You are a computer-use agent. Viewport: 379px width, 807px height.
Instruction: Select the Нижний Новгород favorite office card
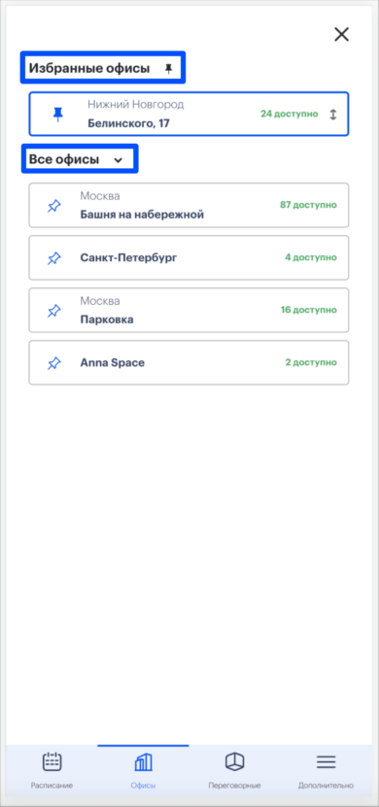point(189,114)
